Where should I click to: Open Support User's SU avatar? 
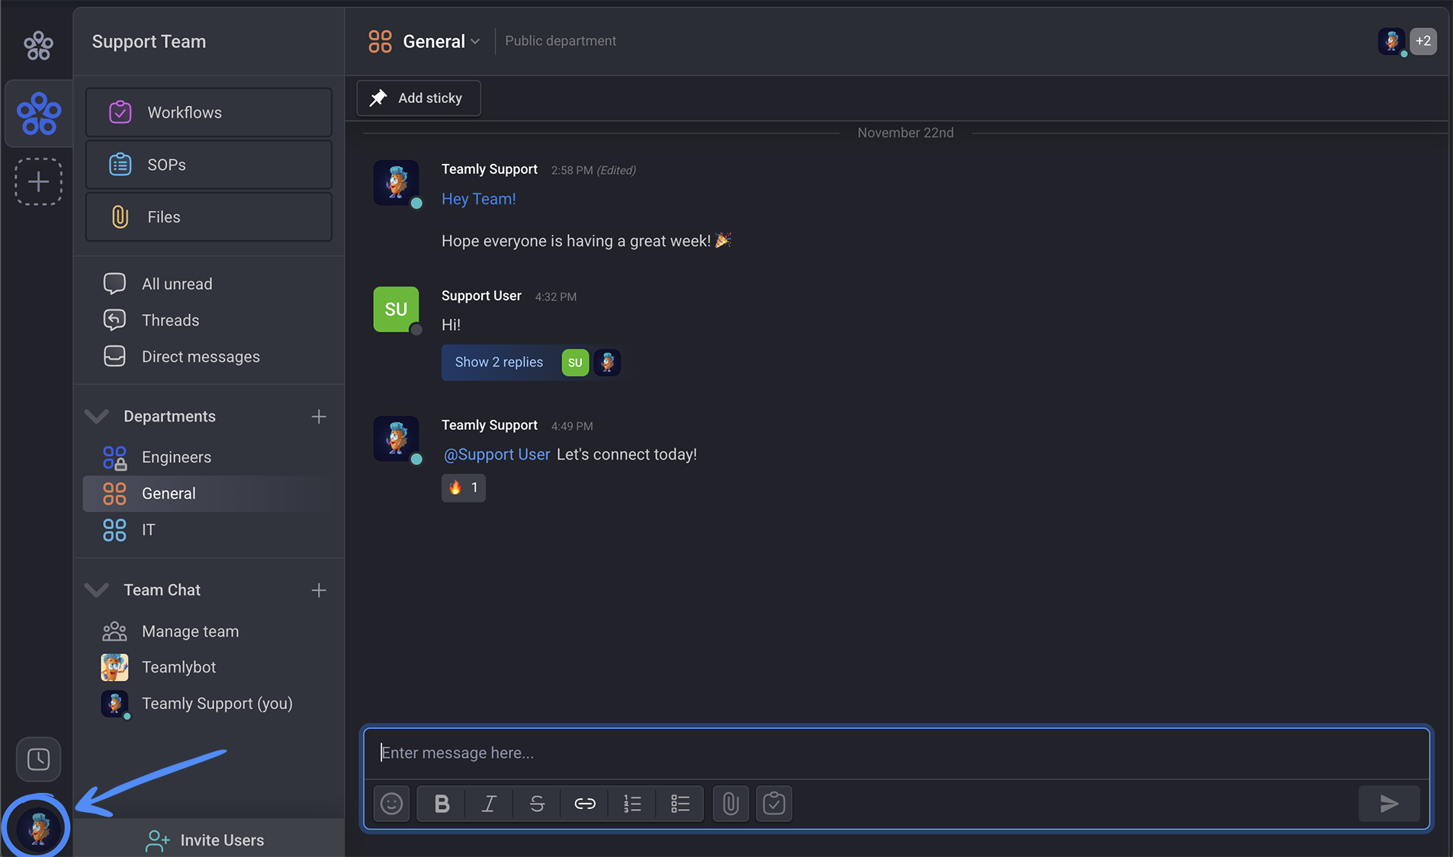(x=396, y=310)
